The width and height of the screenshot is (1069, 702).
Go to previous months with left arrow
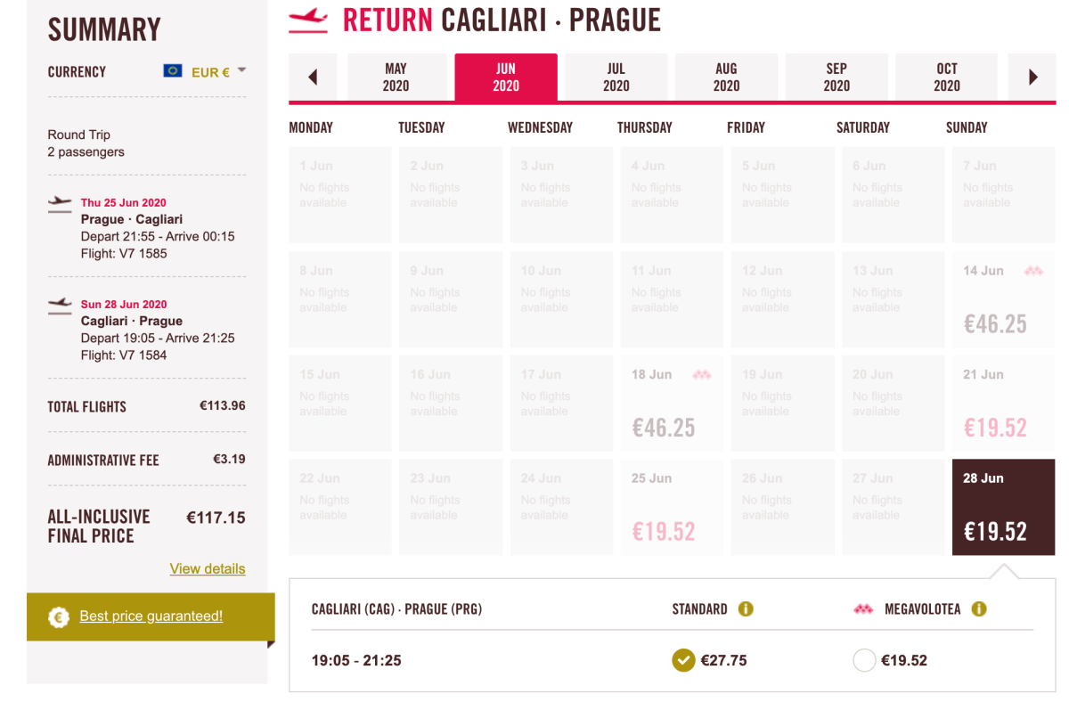(x=313, y=78)
